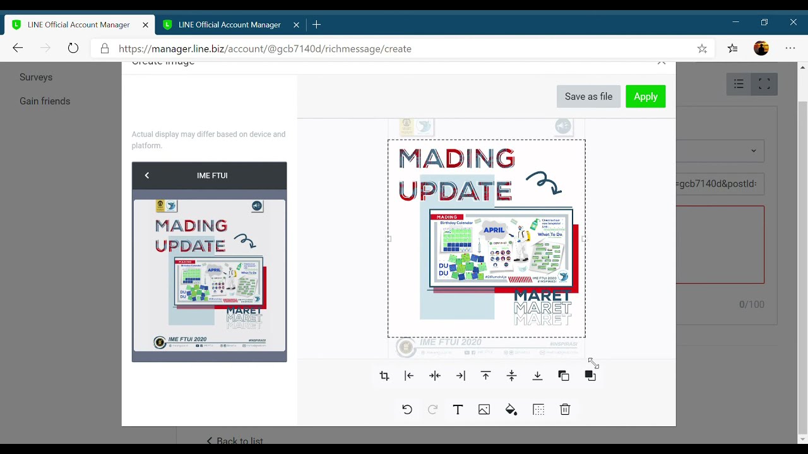Viewport: 808px width, 454px height.
Task: Go back to list link
Action: click(x=235, y=441)
